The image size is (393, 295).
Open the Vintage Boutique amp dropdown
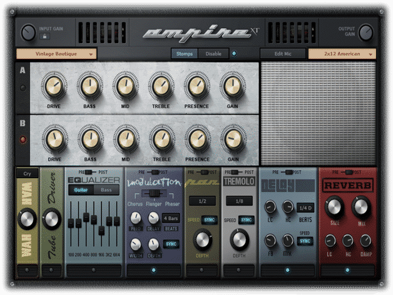56,54
